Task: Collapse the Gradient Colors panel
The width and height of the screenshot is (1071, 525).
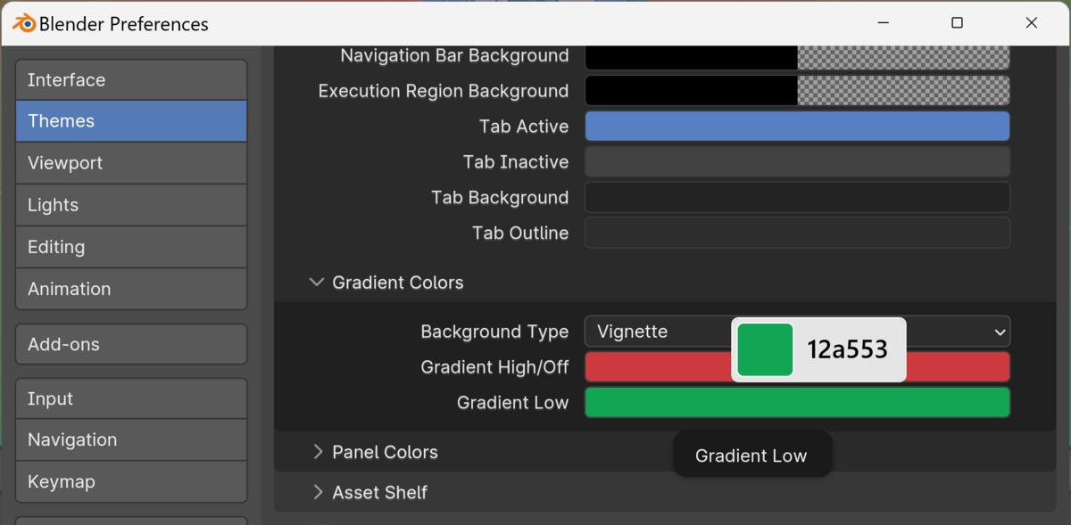Action: (x=316, y=283)
